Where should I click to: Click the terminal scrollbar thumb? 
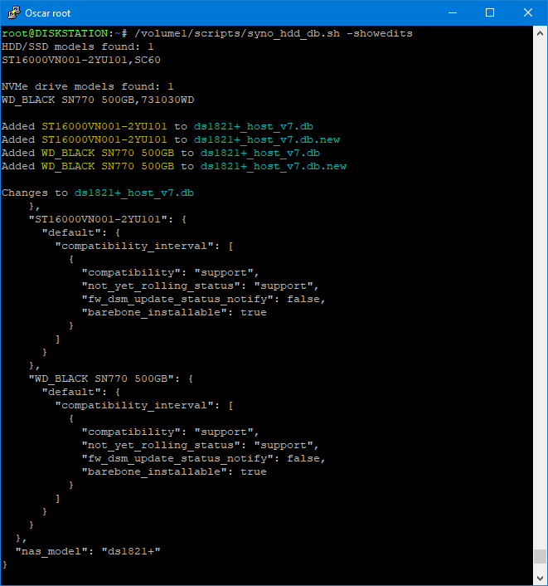click(540, 556)
